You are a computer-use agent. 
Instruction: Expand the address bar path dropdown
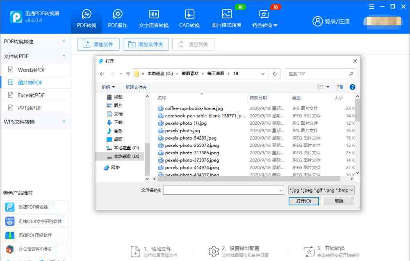tap(263, 74)
